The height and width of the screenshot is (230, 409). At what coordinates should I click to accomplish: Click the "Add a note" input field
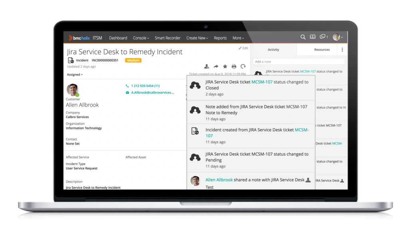(x=299, y=61)
